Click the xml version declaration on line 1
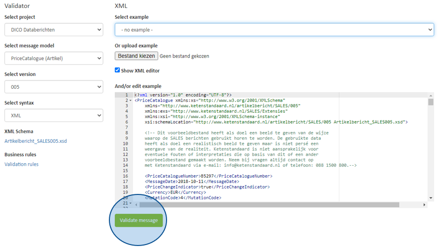Viewport: 442px width, 247px height. [x=183, y=95]
